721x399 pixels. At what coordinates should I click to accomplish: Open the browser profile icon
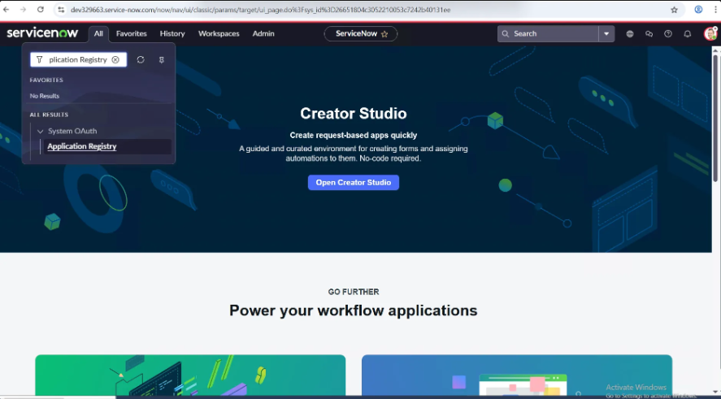coord(698,10)
